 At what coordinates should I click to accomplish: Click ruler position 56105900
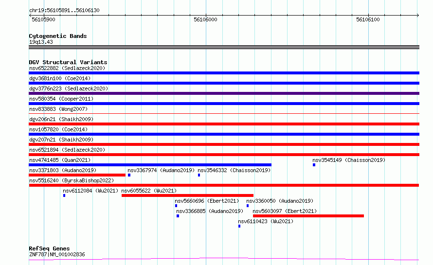[43, 19]
